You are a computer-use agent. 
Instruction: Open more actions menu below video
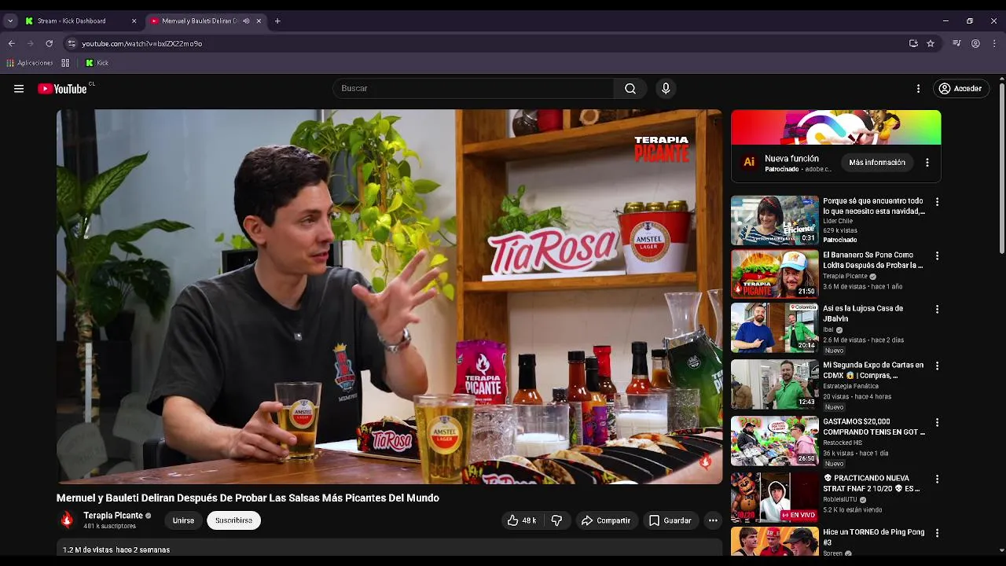(713, 520)
